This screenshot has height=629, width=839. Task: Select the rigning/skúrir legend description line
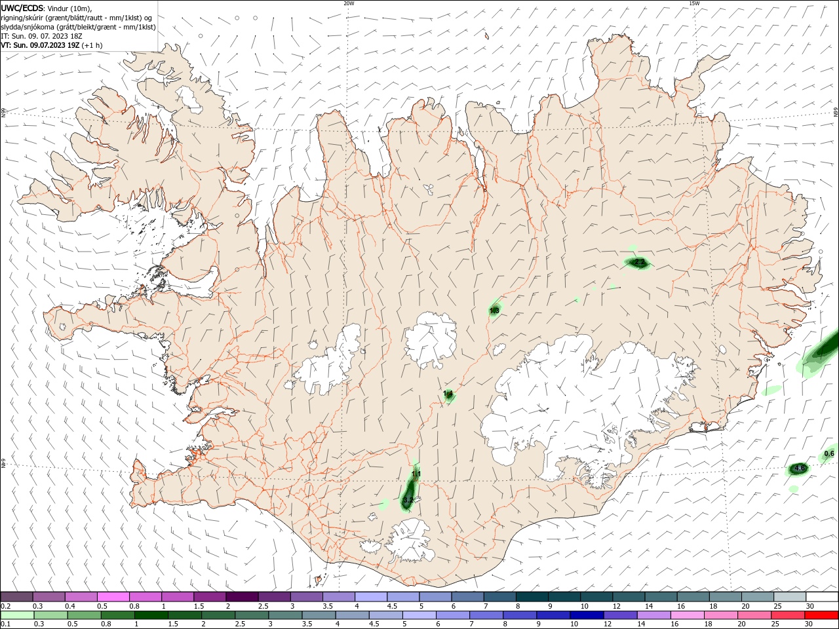[77, 17]
